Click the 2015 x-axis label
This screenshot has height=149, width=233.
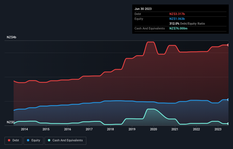46,129
